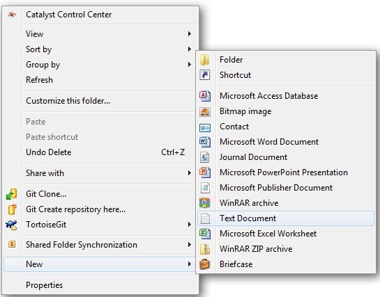The width and height of the screenshot is (380, 297).
Task: Click the WinRAR ZIP archive icon
Action: [205, 249]
